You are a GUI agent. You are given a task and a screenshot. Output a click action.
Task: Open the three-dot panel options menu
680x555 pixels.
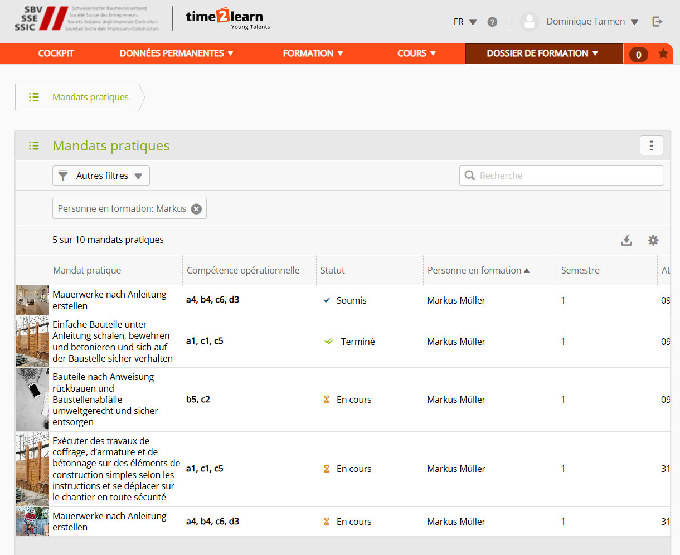[651, 145]
